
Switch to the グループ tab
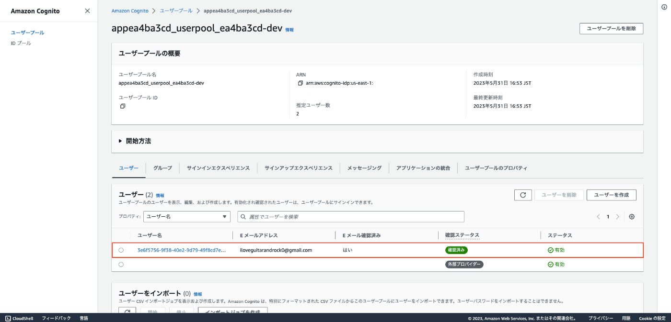pyautogui.click(x=162, y=168)
